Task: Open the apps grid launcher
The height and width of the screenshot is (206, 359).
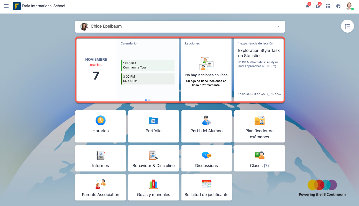Action: tap(328, 6)
